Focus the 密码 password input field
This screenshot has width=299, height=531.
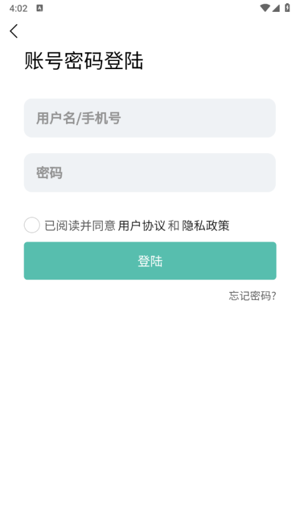pyautogui.click(x=149, y=172)
